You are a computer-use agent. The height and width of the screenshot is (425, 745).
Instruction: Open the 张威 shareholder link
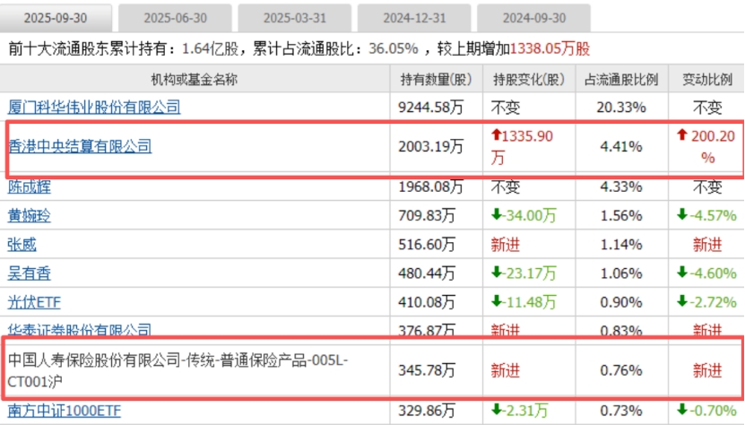pyautogui.click(x=22, y=245)
